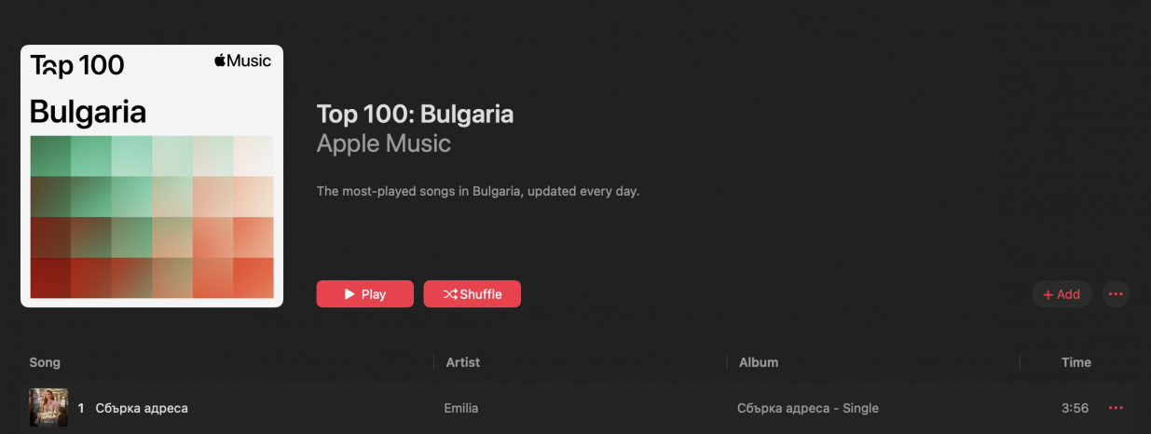Screen dimensions: 1151x434
Task: Sort by the Artist column header
Action: [463, 362]
